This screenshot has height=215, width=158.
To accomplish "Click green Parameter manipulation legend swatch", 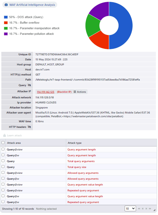I will (x=6, y=28).
